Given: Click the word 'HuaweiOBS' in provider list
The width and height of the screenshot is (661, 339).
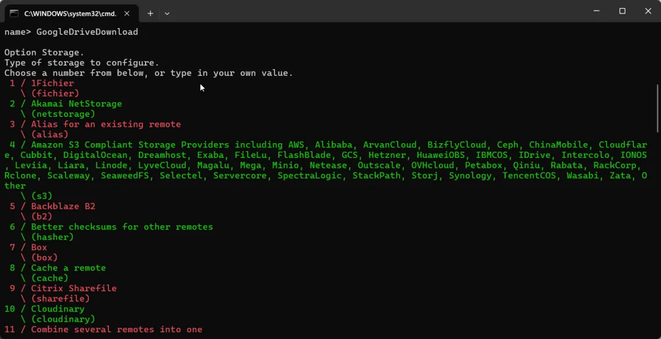Looking at the screenshot, I should click(x=441, y=155).
